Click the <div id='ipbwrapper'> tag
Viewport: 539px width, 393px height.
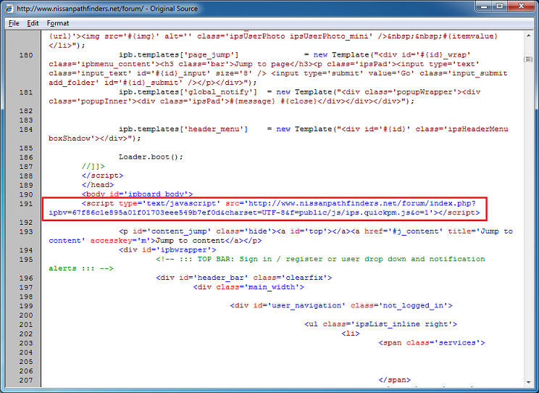167,250
